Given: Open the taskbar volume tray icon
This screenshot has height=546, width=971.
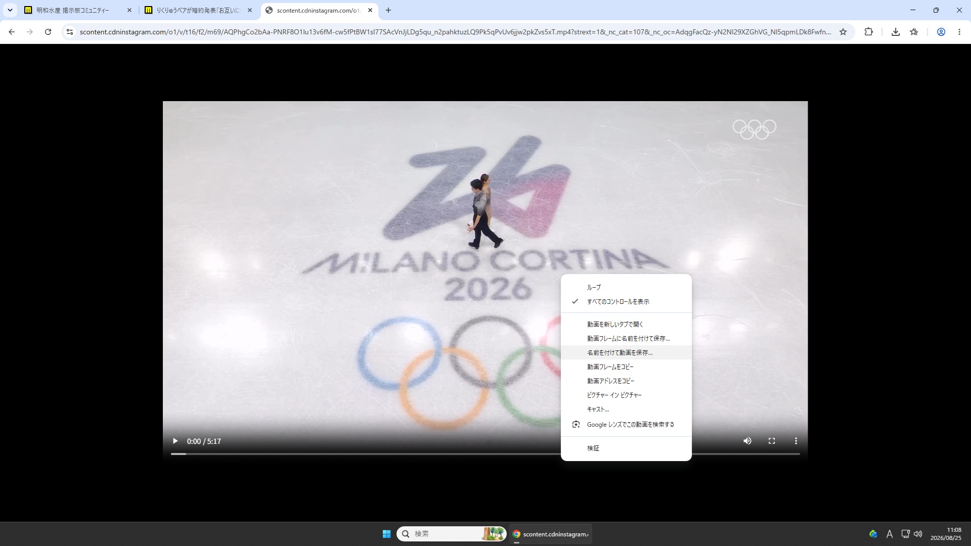Looking at the screenshot, I should coord(918,534).
